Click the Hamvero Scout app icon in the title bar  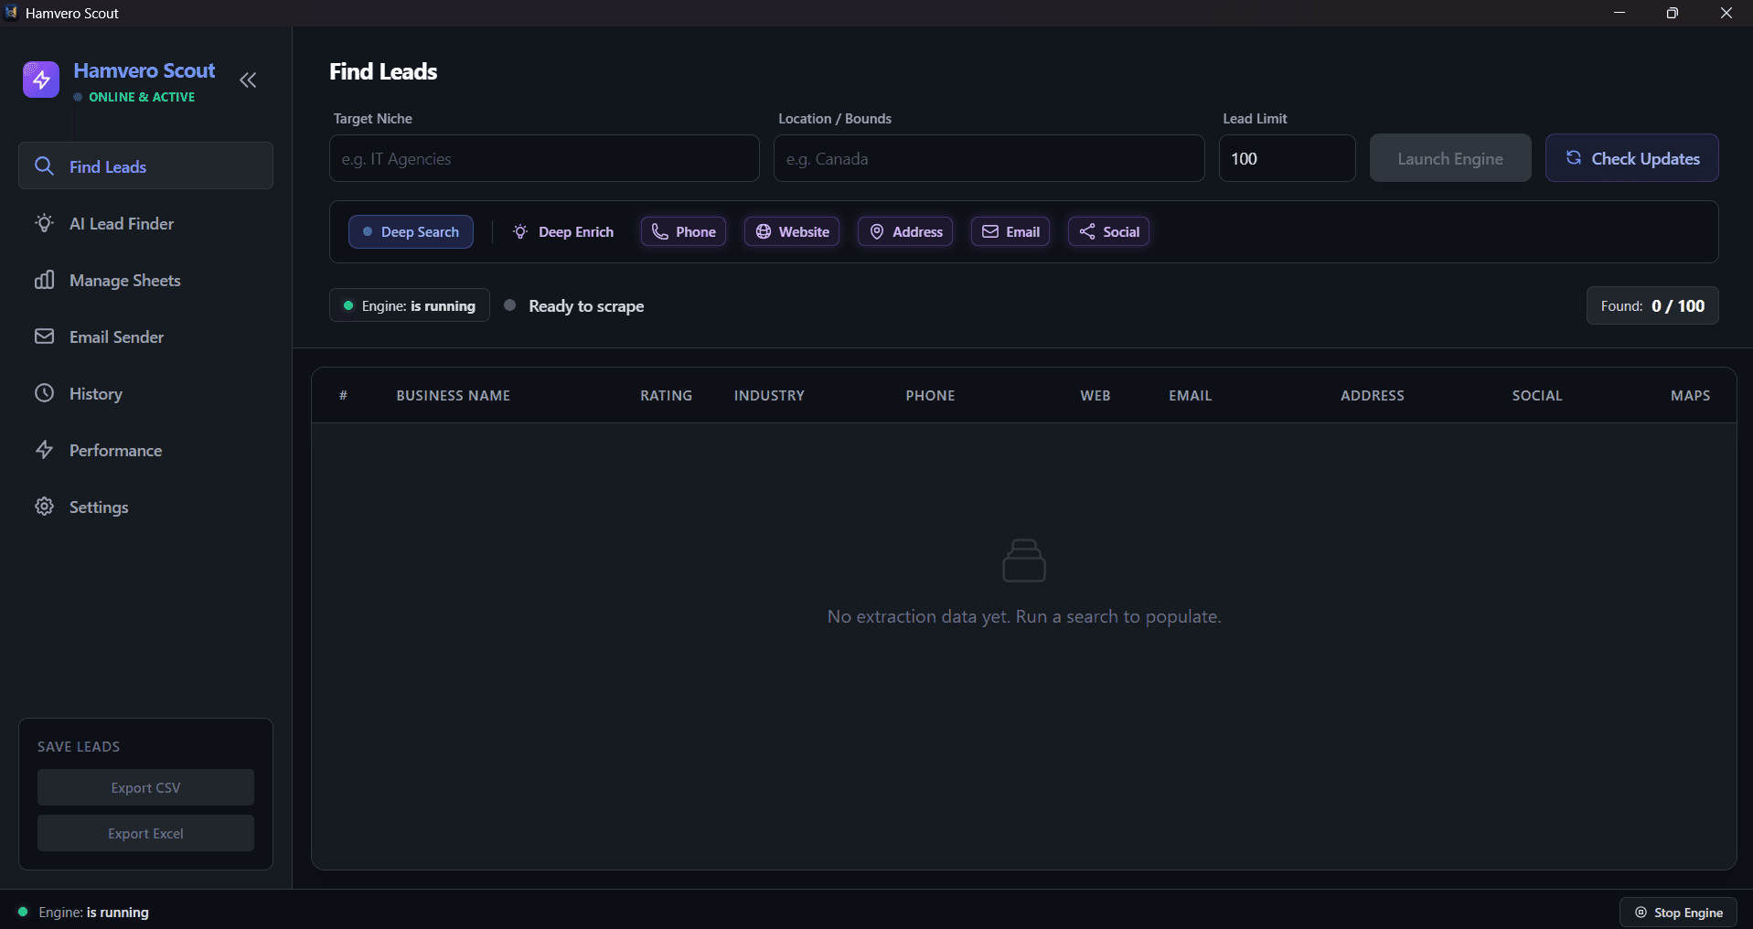pyautogui.click(x=11, y=13)
